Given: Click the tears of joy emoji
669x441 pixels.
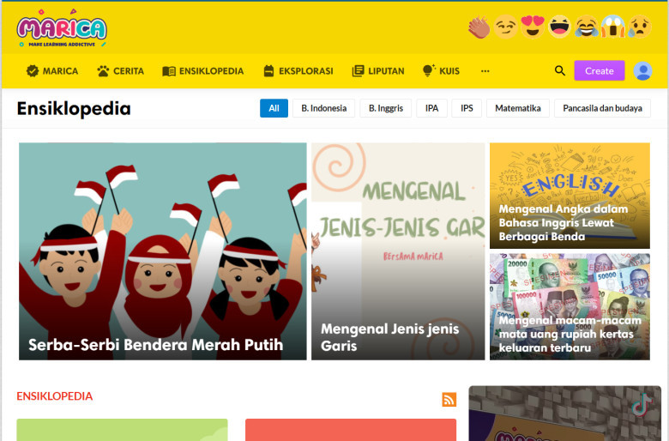Looking at the screenshot, I should point(586,27).
